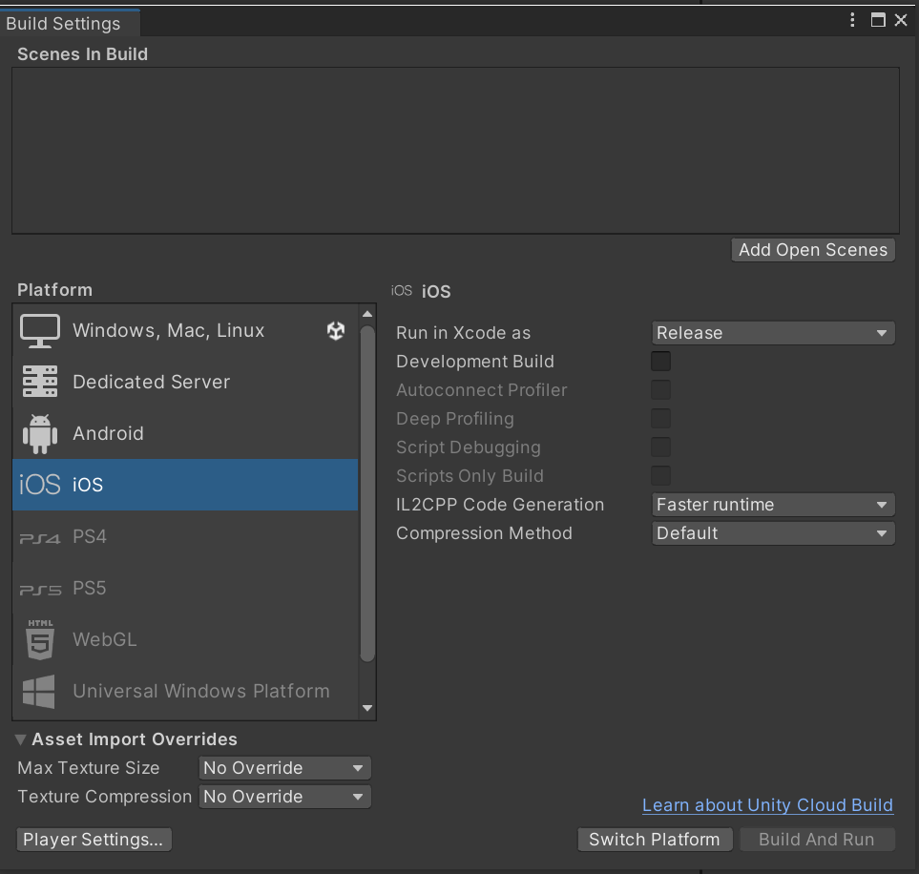Collapse the Asset Import Overrides section
This screenshot has height=874, width=919.
pyautogui.click(x=20, y=739)
